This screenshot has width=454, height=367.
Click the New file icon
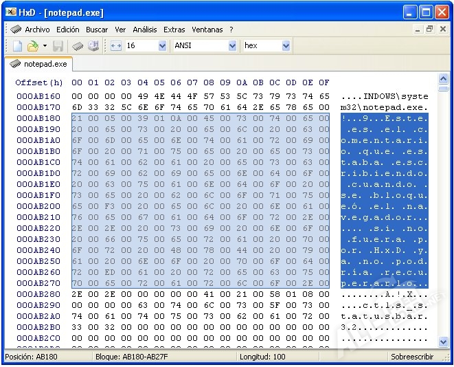tap(18, 46)
